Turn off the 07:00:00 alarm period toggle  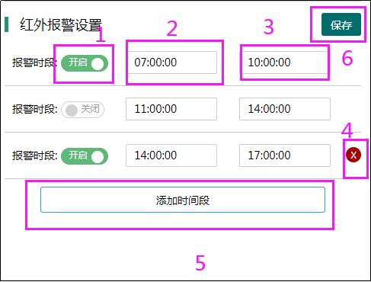pyautogui.click(x=85, y=63)
